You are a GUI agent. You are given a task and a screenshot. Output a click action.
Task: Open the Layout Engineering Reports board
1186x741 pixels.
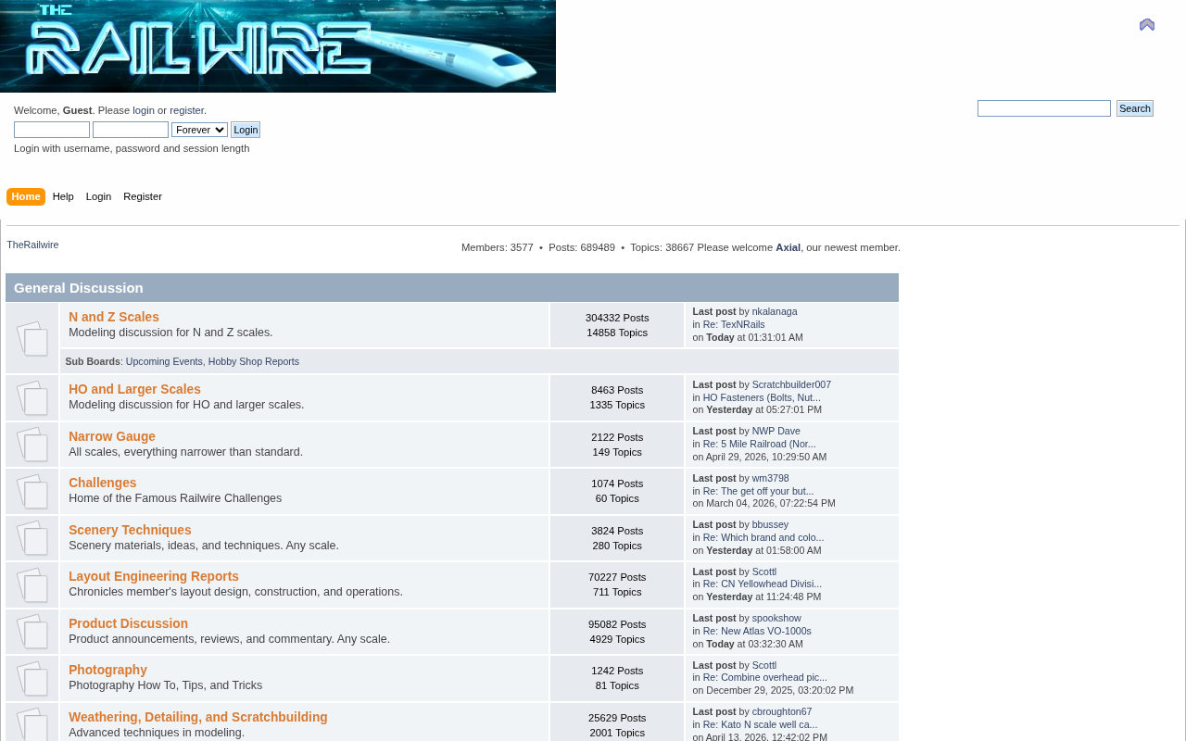click(x=154, y=576)
